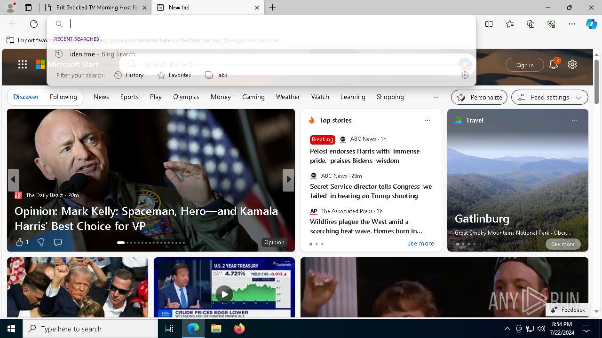Comment on the Mark Kelly article
The width and height of the screenshot is (602, 338).
58,242
